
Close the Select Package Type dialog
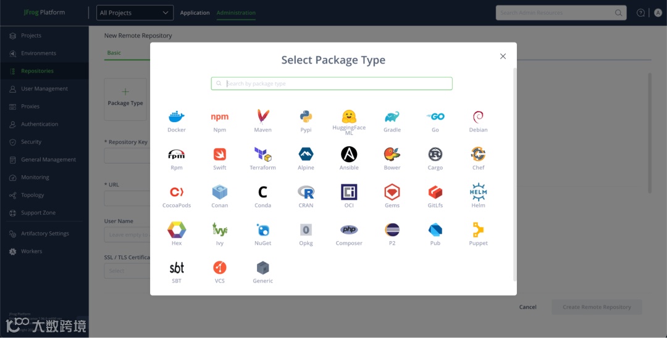point(503,56)
